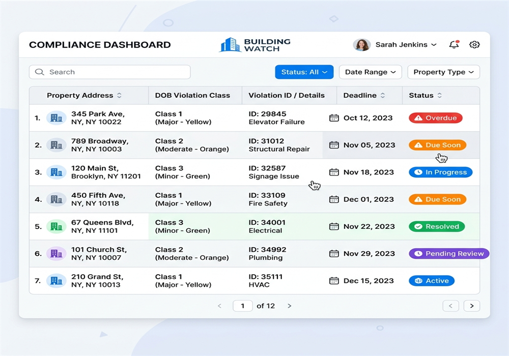Click building icon for 120 Main St
Screen dimensions: 509x356
tap(56, 172)
